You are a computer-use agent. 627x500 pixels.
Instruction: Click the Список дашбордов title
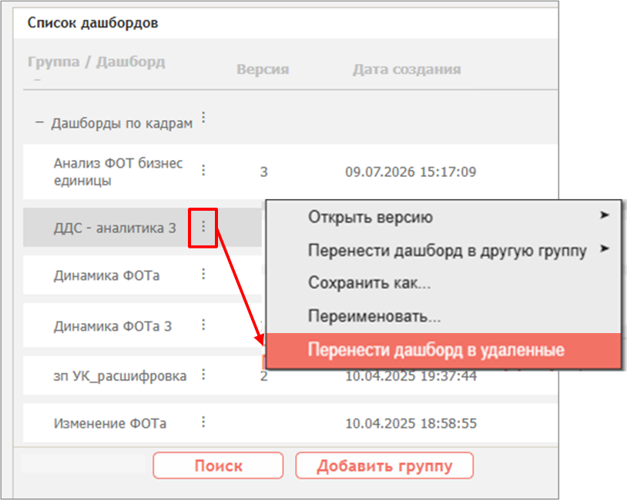92,23
